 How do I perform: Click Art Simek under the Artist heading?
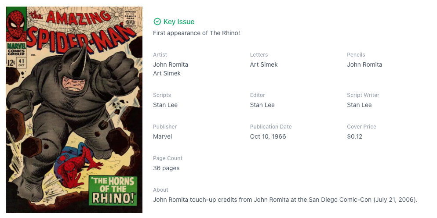coord(167,73)
